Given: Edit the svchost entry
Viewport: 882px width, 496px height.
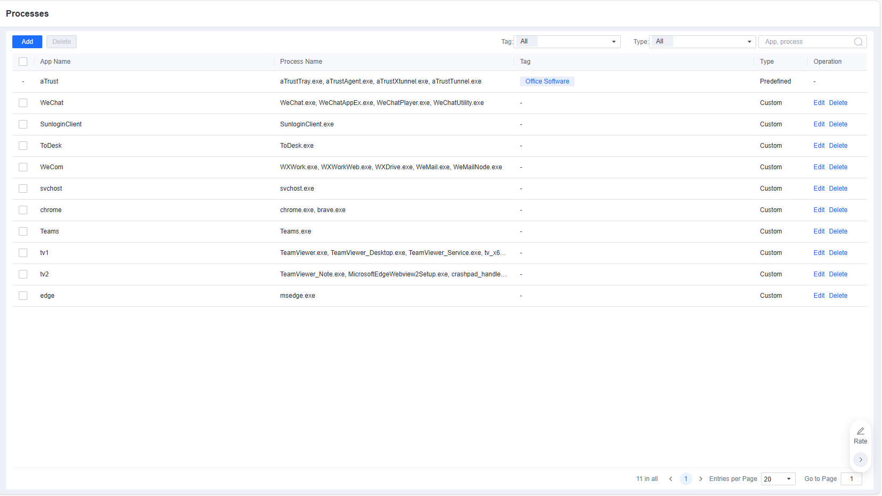Looking at the screenshot, I should 819,189.
